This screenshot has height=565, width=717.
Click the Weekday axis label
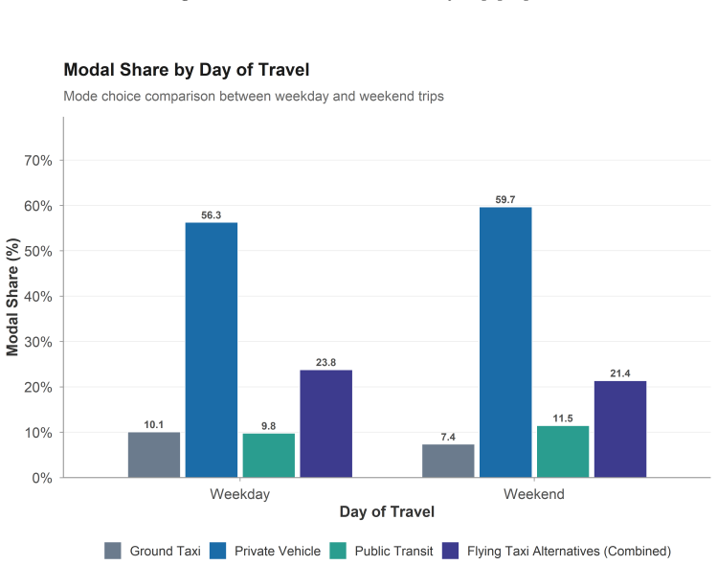tap(239, 494)
